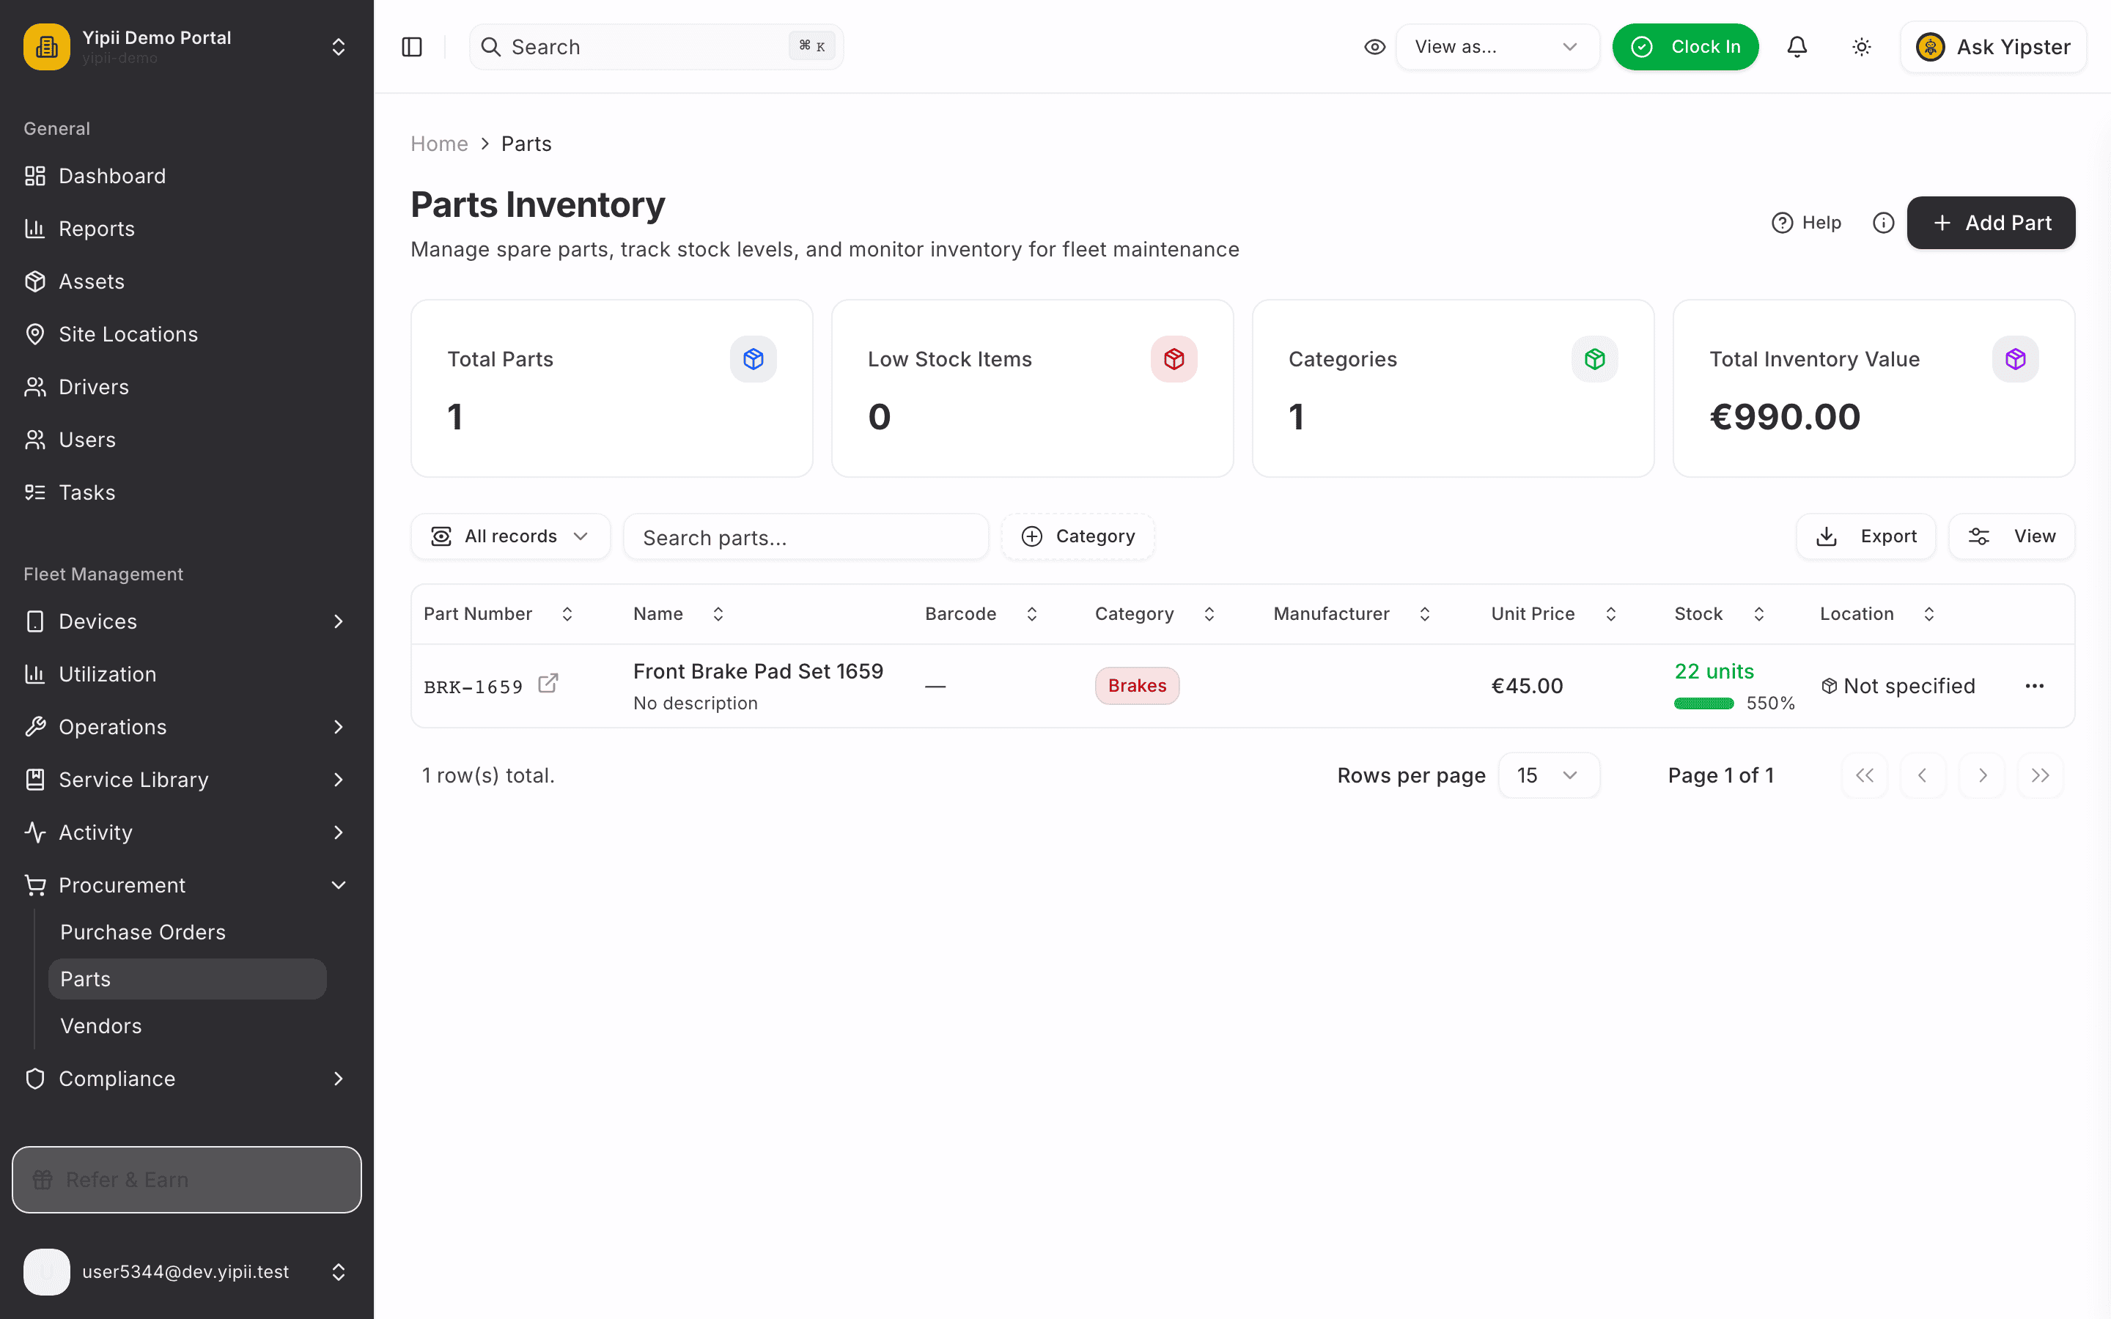2111x1319 pixels.
Task: Sort by Barcode column arrows
Action: coord(1032,614)
